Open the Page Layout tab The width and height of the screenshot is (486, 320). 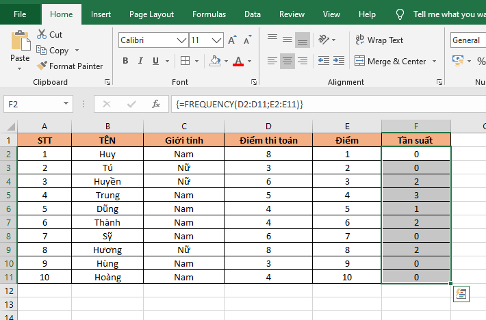151,14
